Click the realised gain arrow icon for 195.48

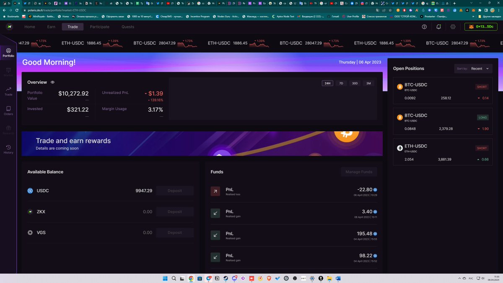[215, 235]
